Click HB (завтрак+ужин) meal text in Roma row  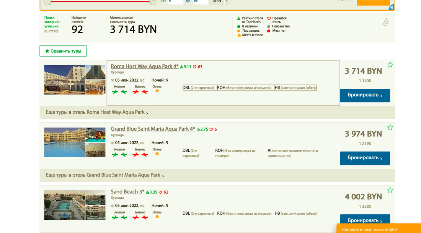point(295,88)
